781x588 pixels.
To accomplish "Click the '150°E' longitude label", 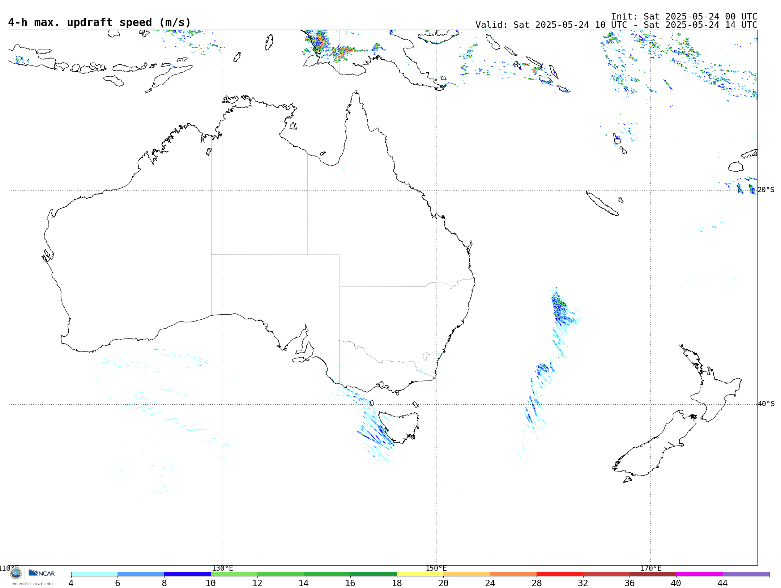I will pos(436,568).
